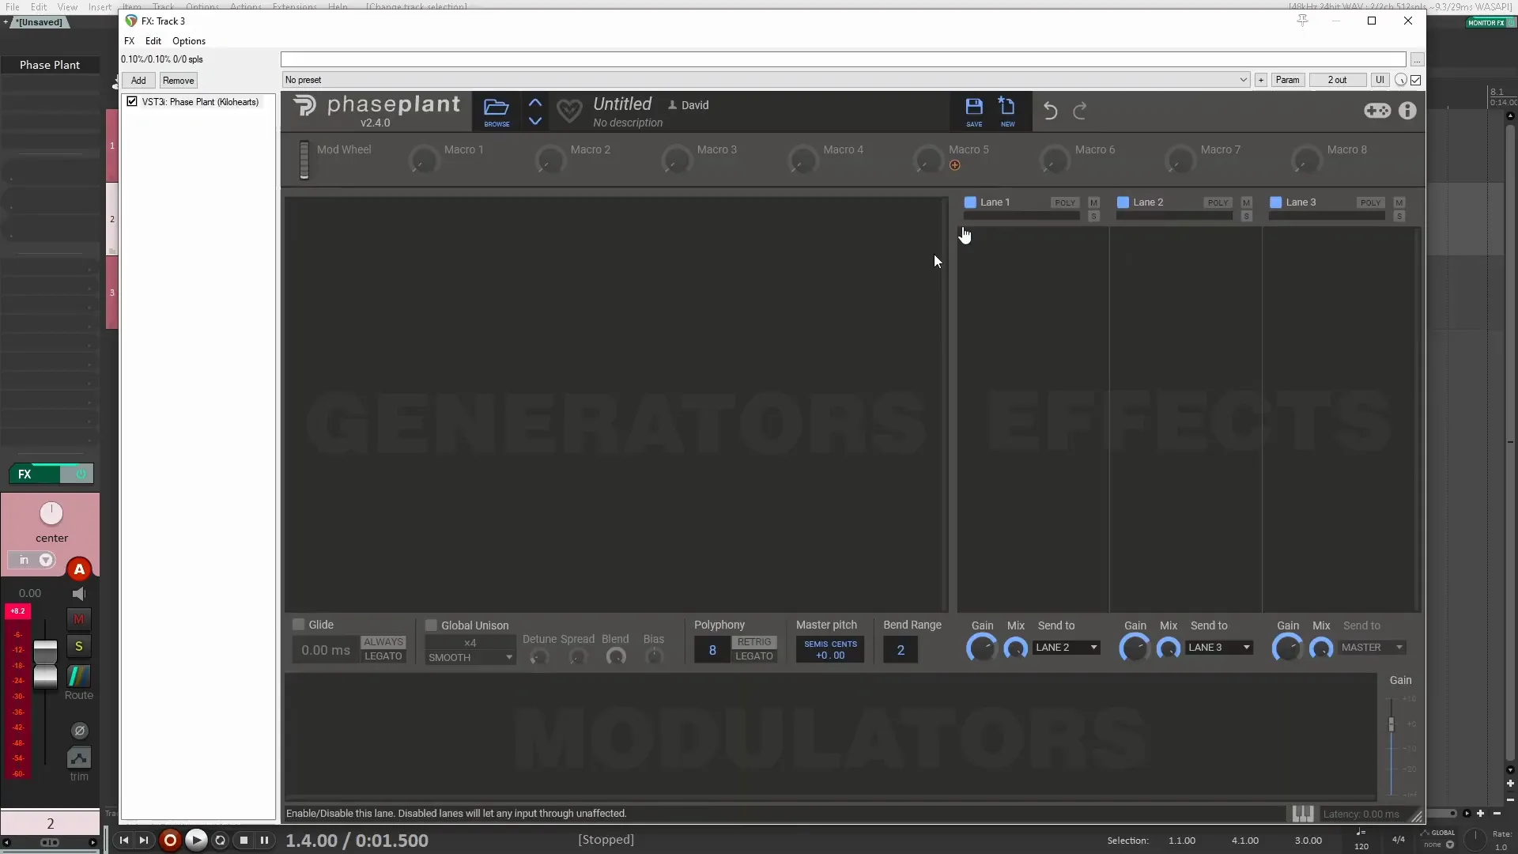Toggle POLY mode on Lane 1
Viewport: 1518px width, 854px height.
pos(1065,203)
